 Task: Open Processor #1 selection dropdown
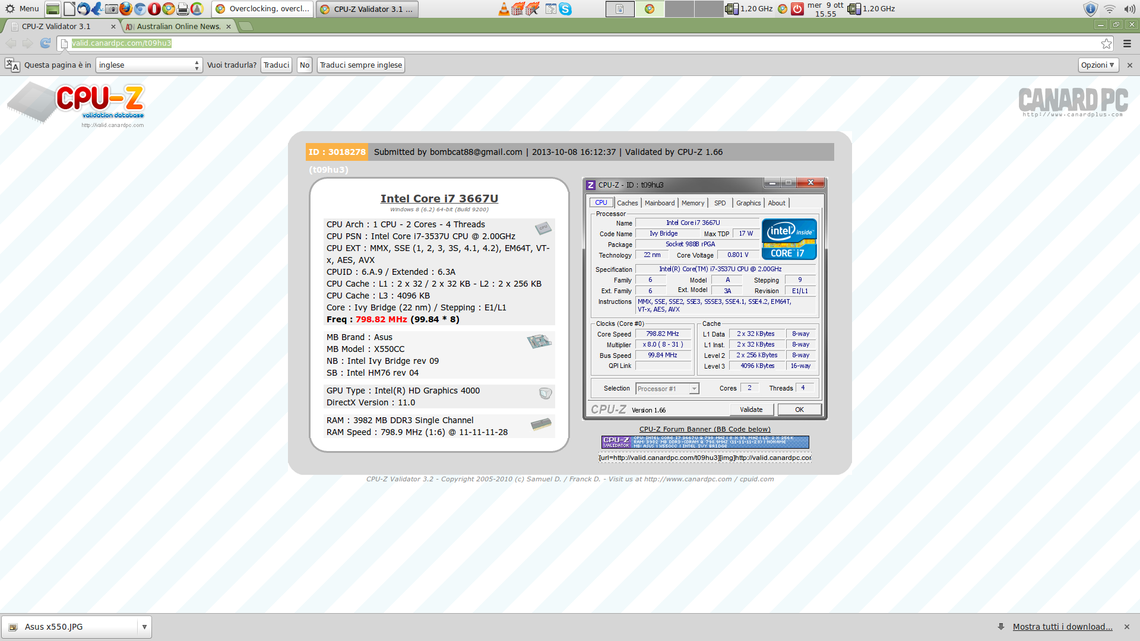click(667, 389)
